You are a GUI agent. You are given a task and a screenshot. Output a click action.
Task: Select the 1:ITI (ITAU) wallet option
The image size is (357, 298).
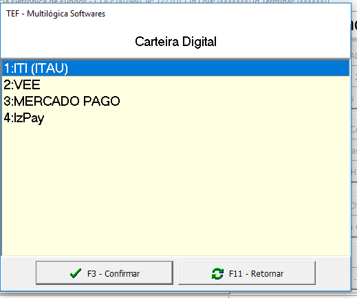pos(175,68)
